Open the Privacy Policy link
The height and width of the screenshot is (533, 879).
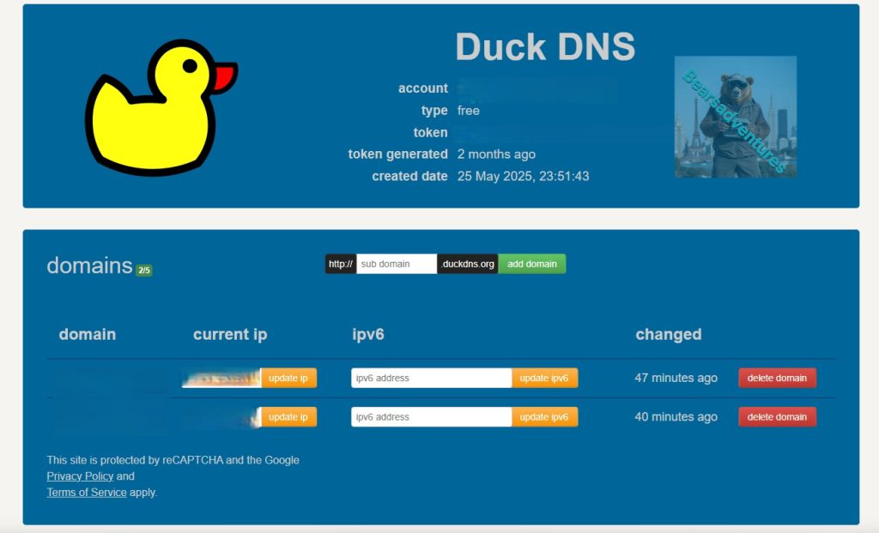[80, 476]
